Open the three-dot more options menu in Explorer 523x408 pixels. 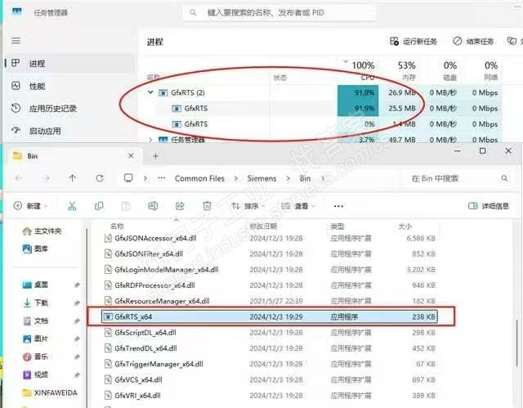(338, 206)
